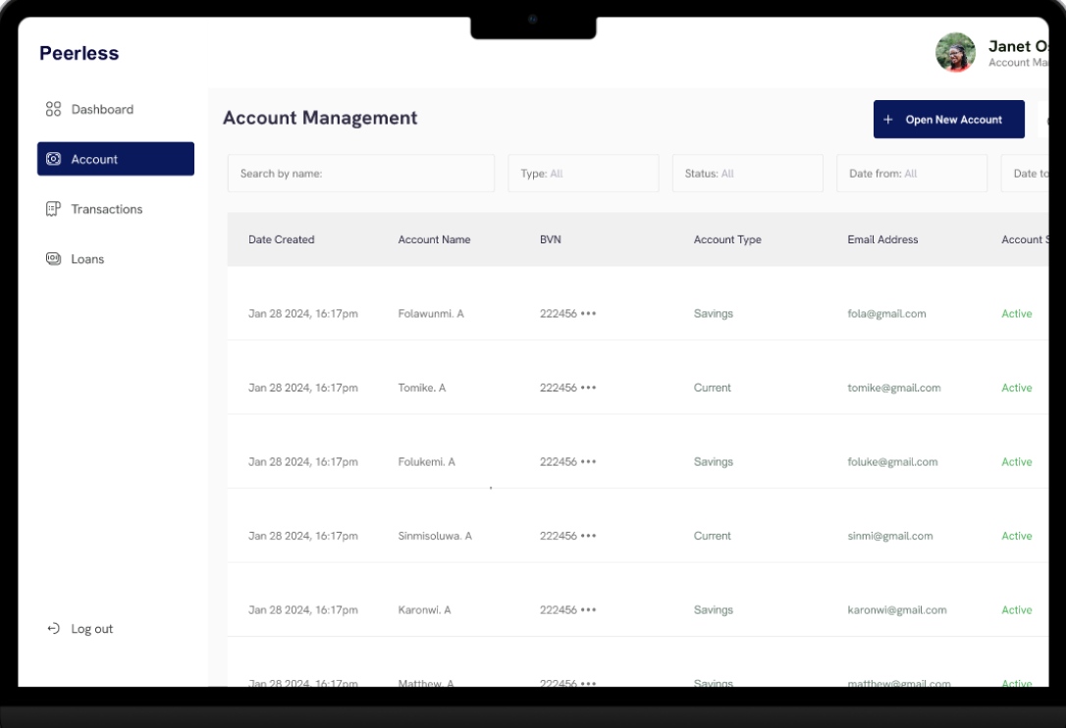Click the Date Created column header
Viewport: 1066px width, 728px height.
pyautogui.click(x=282, y=239)
